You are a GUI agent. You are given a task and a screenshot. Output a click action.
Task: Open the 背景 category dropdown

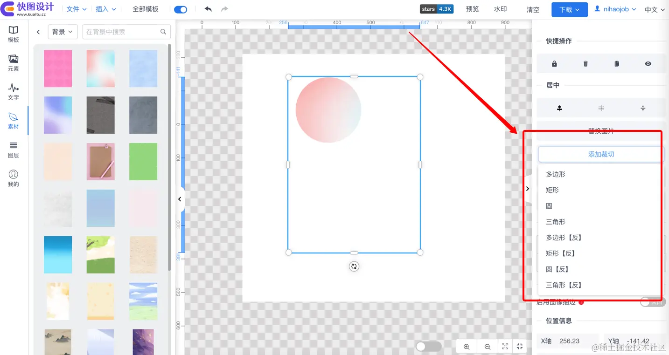coord(62,32)
